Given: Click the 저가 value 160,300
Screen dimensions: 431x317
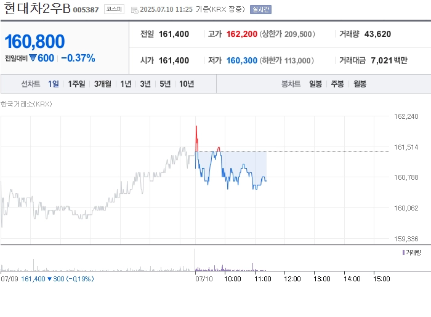Looking at the screenshot, I should point(241,60).
